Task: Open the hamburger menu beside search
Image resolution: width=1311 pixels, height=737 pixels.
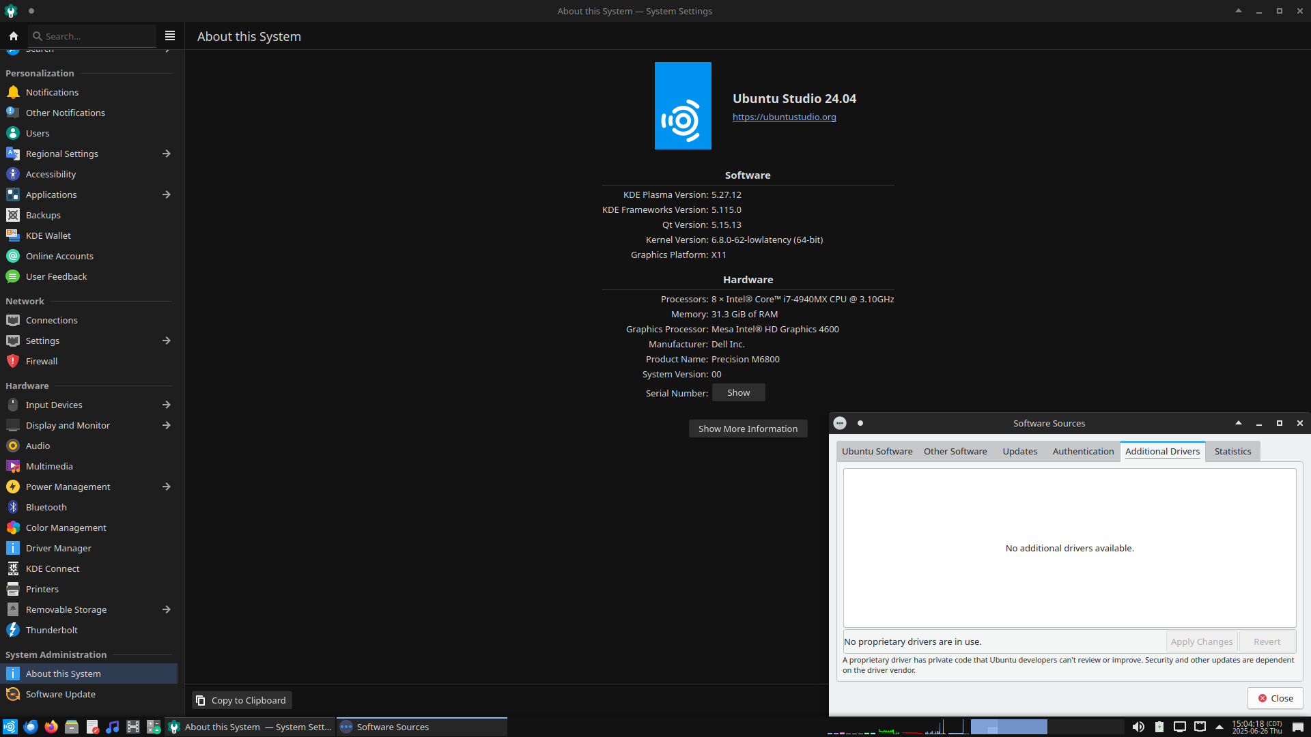Action: tap(170, 36)
